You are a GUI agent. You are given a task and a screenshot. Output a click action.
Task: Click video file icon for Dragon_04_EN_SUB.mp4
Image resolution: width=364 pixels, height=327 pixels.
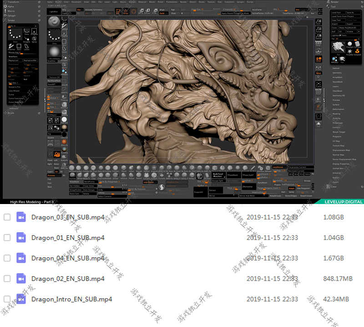(x=21, y=258)
